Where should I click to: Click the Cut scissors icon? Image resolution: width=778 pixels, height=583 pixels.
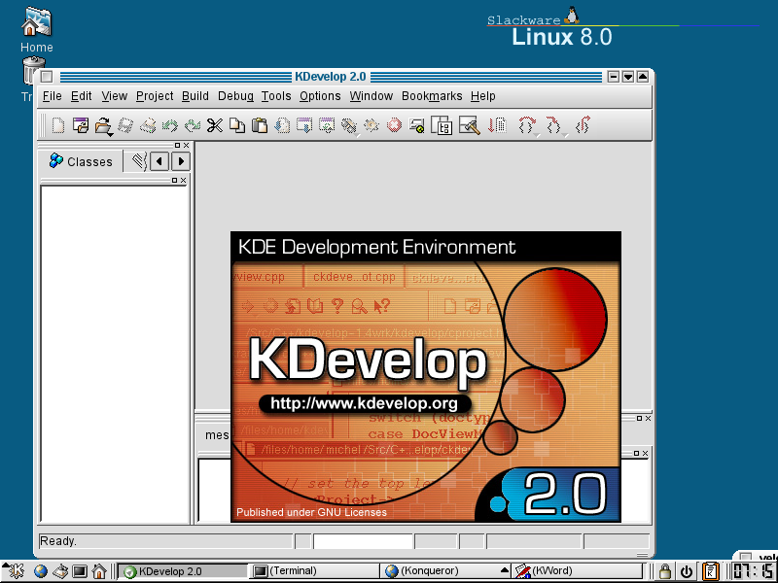tap(214, 125)
